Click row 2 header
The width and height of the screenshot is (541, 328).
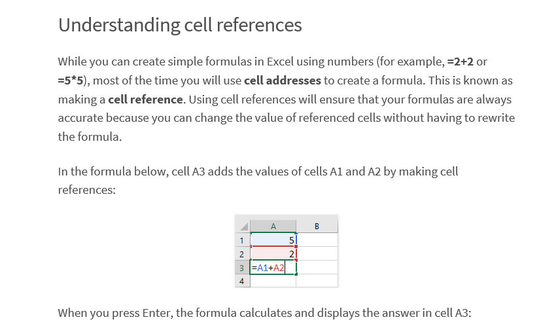point(242,254)
